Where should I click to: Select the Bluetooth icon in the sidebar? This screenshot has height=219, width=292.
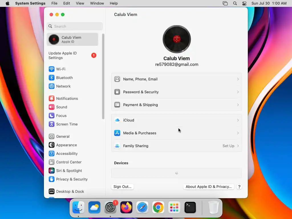click(52, 78)
